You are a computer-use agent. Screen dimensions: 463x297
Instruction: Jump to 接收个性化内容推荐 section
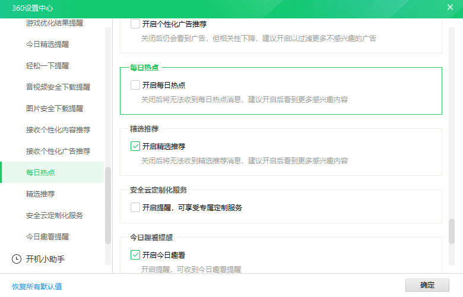(x=58, y=129)
